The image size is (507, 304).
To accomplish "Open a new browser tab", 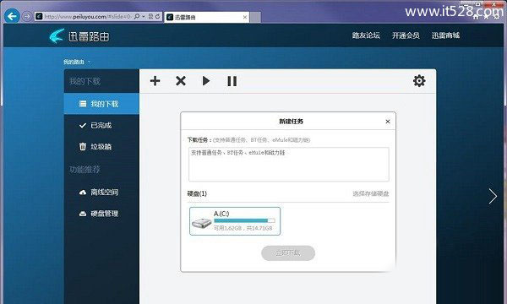I will click(255, 17).
